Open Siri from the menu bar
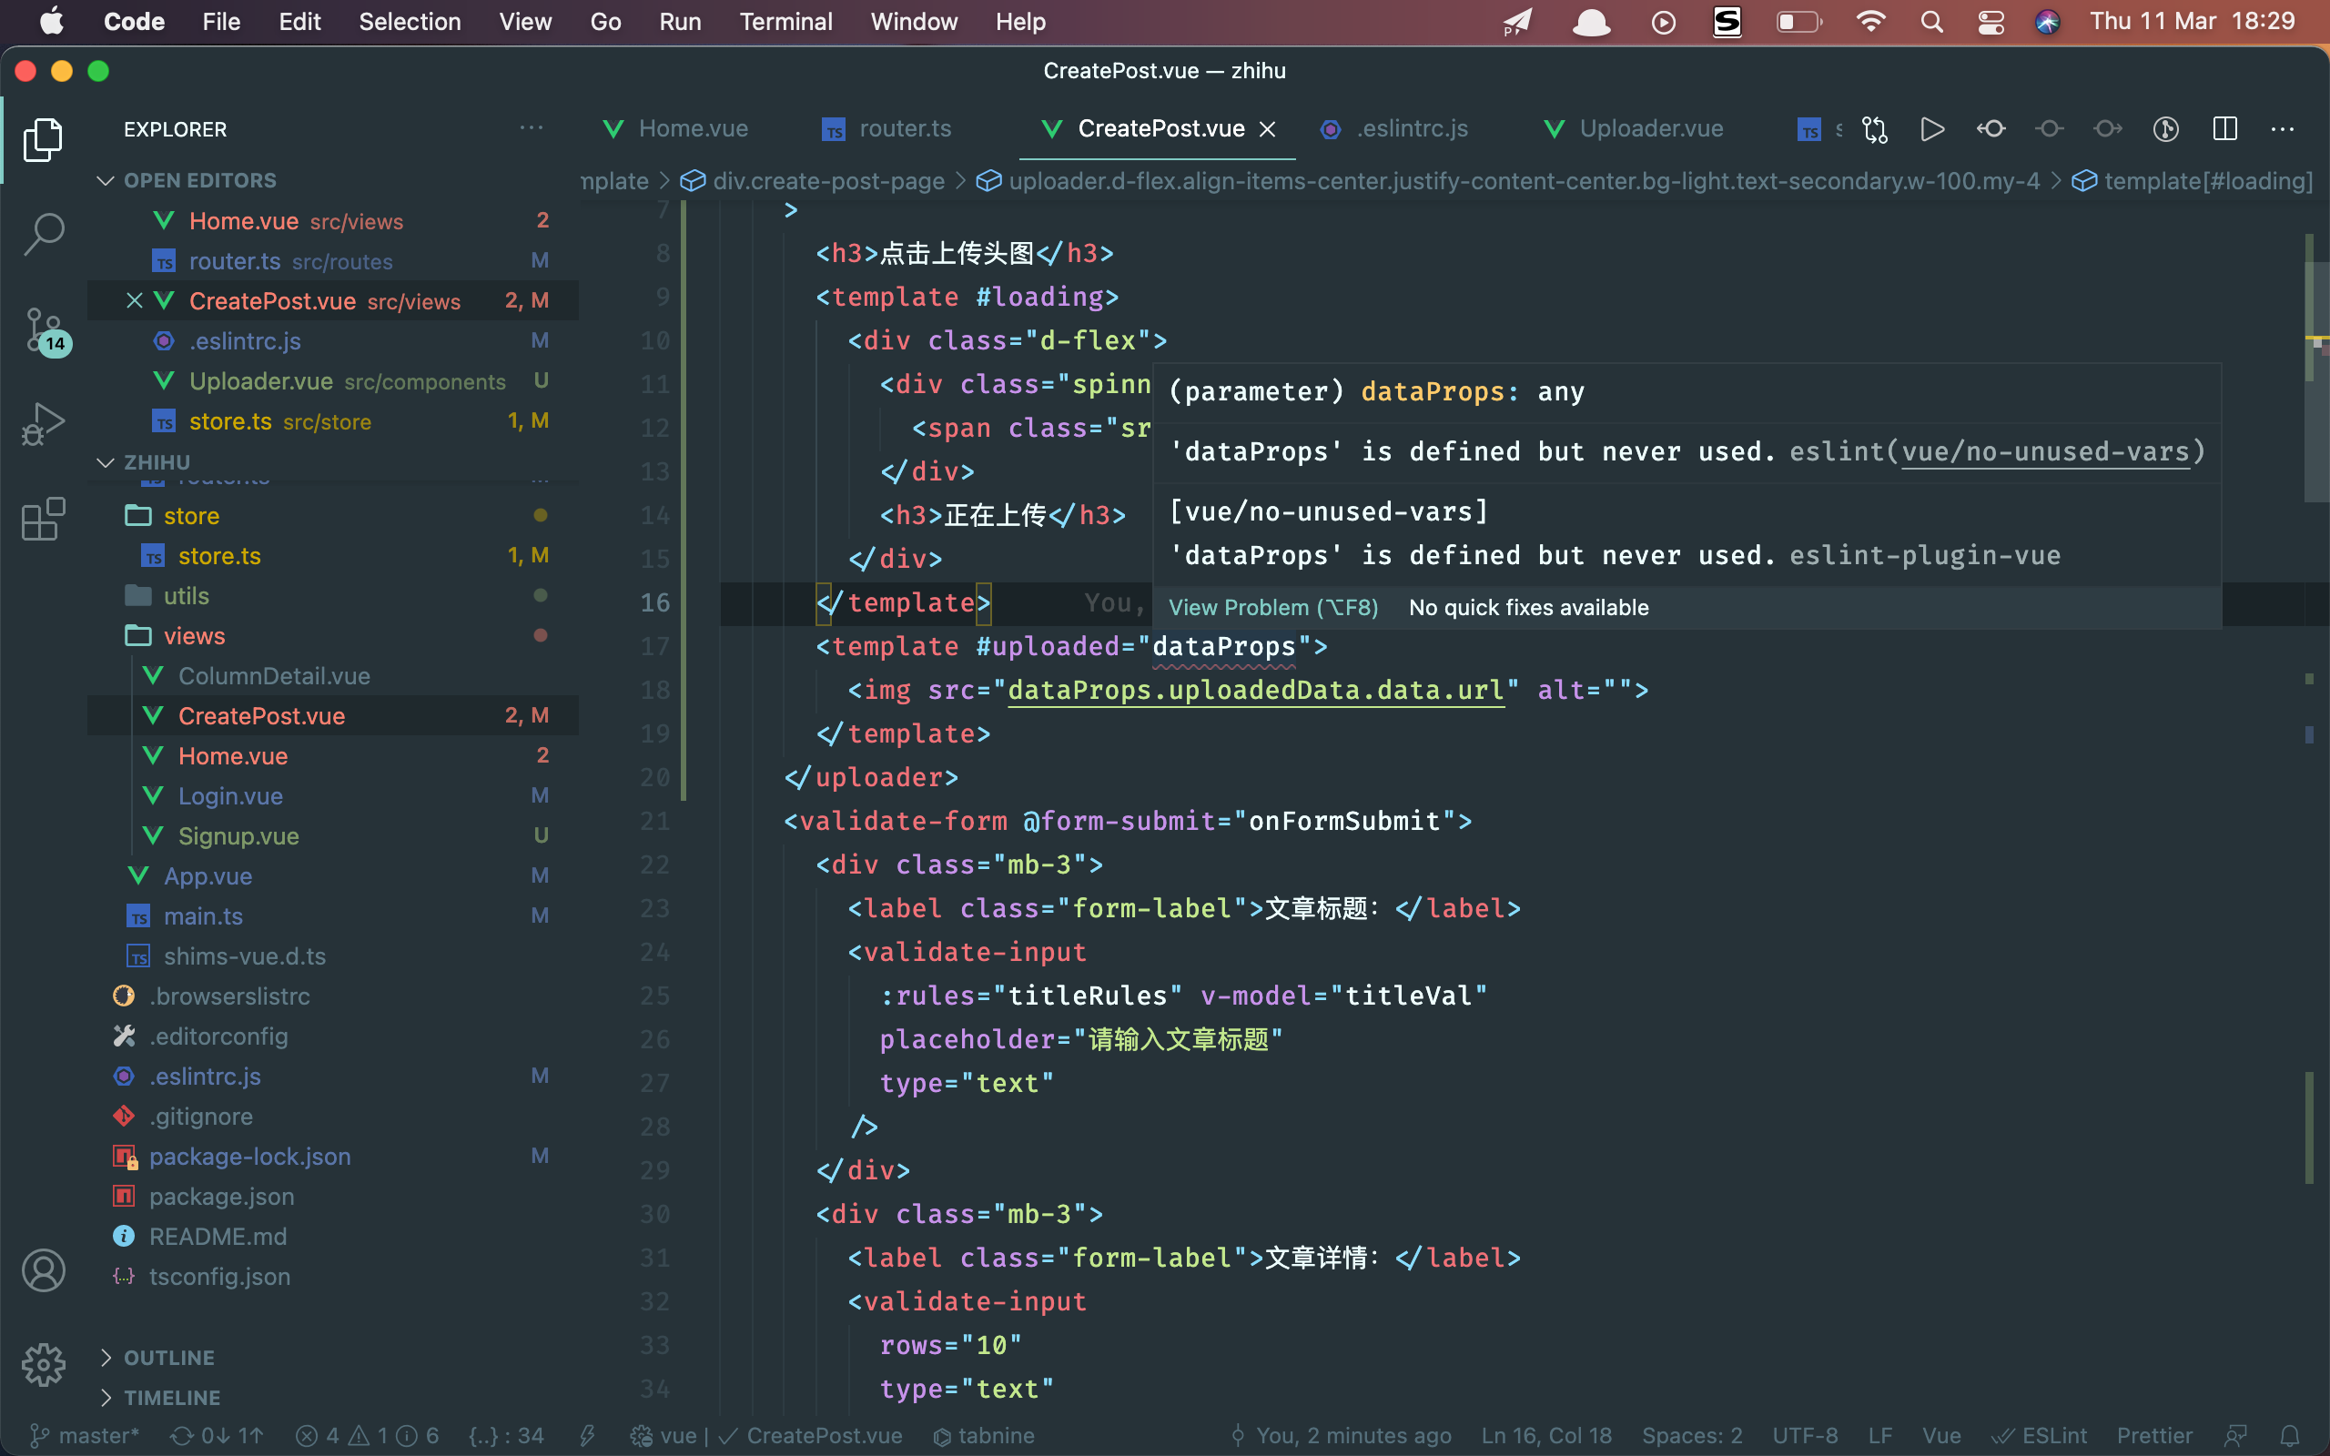The width and height of the screenshot is (2330, 1456). click(x=2048, y=21)
